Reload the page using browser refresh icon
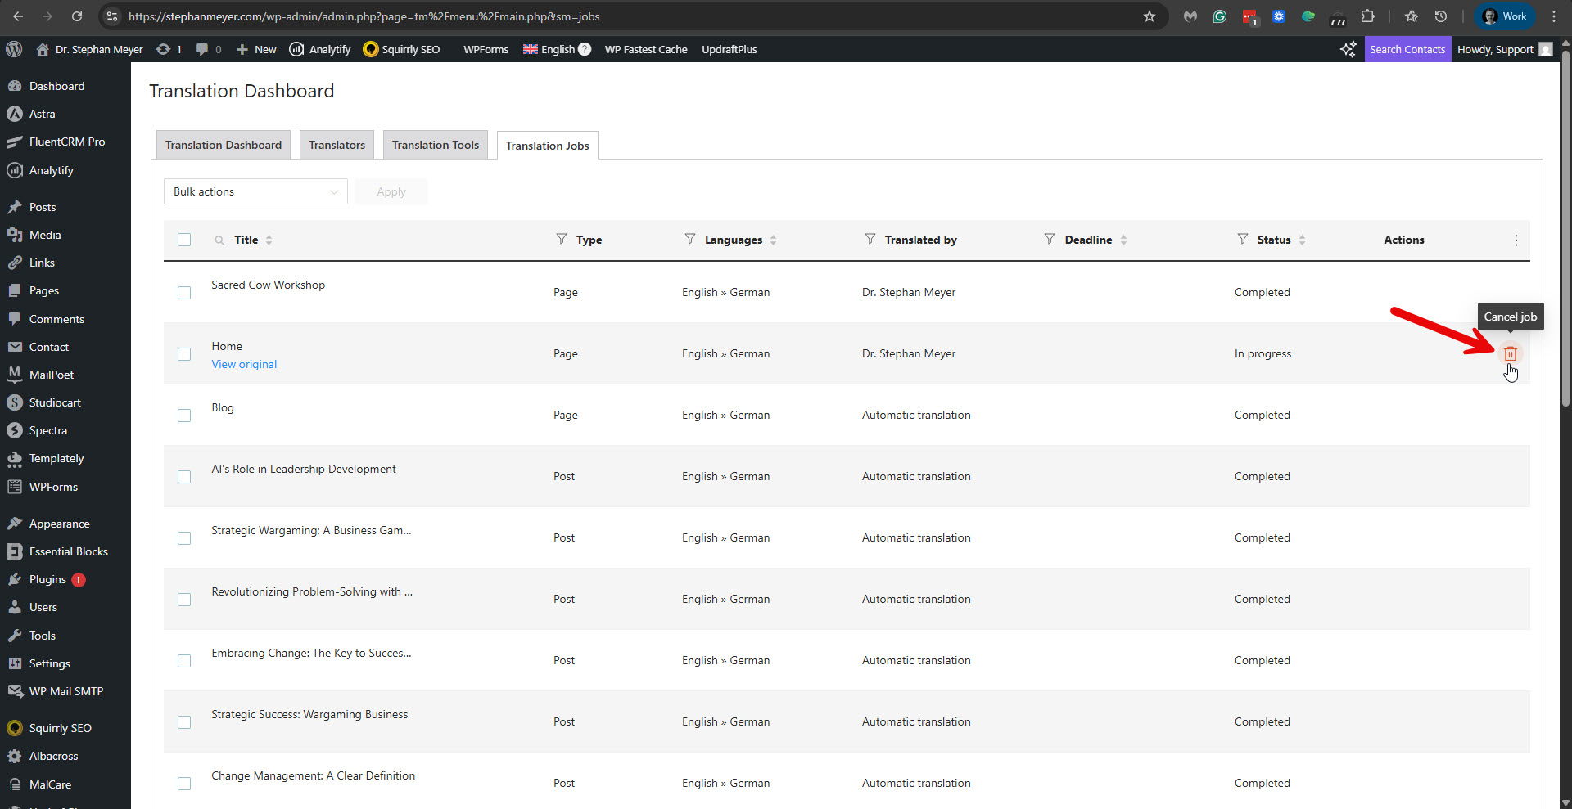The height and width of the screenshot is (809, 1572). [x=77, y=16]
